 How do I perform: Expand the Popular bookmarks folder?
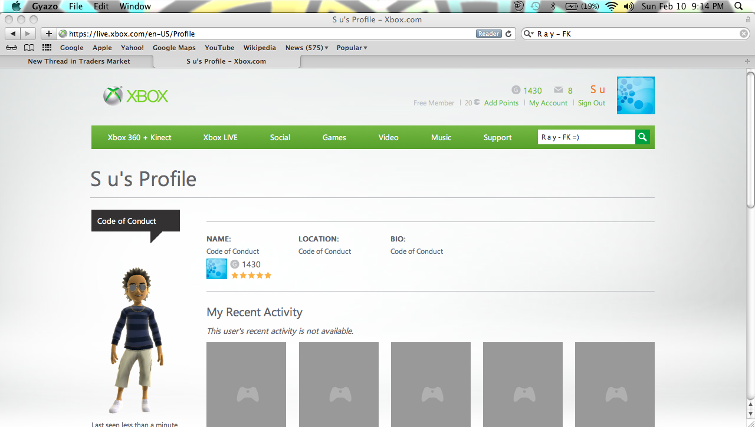tap(352, 48)
